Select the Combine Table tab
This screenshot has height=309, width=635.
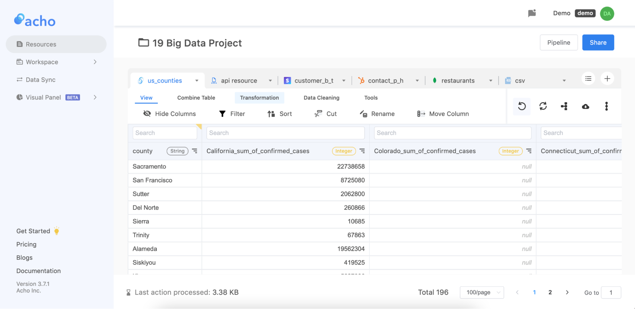click(x=196, y=98)
